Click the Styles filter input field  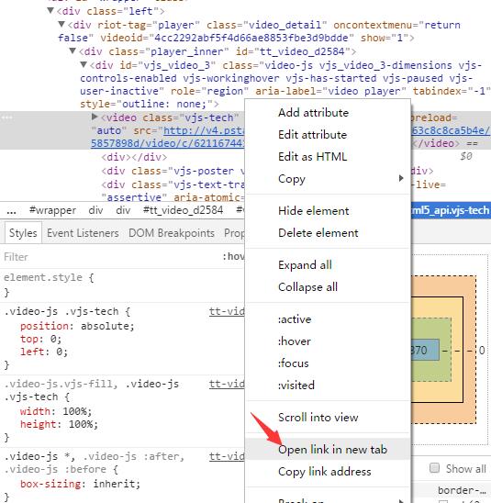[109, 257]
